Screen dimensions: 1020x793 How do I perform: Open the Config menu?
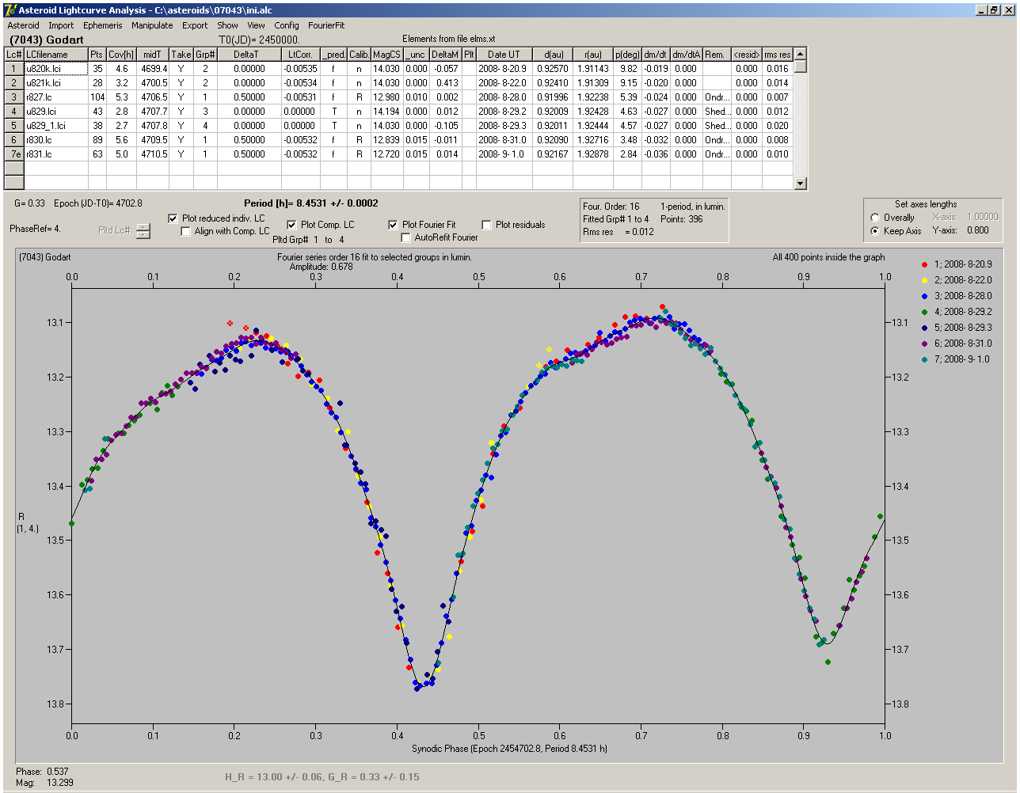[287, 25]
